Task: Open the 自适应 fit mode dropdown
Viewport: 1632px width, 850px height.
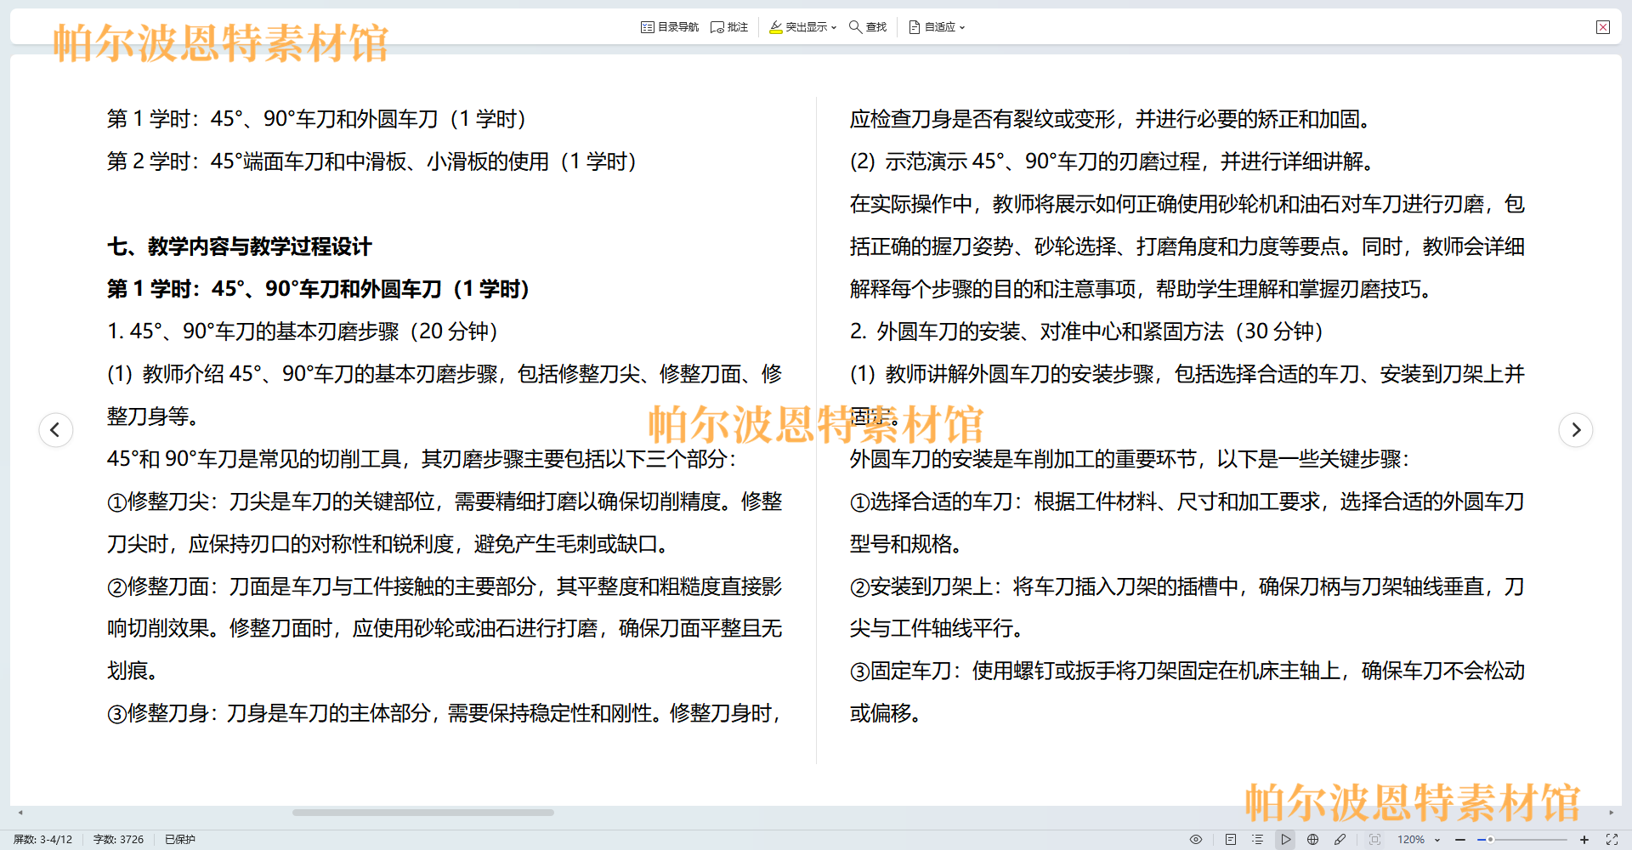Action: pos(937,27)
